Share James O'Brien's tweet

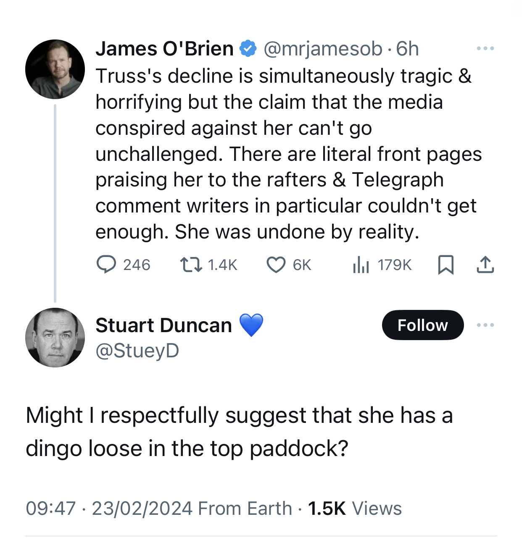click(x=485, y=265)
